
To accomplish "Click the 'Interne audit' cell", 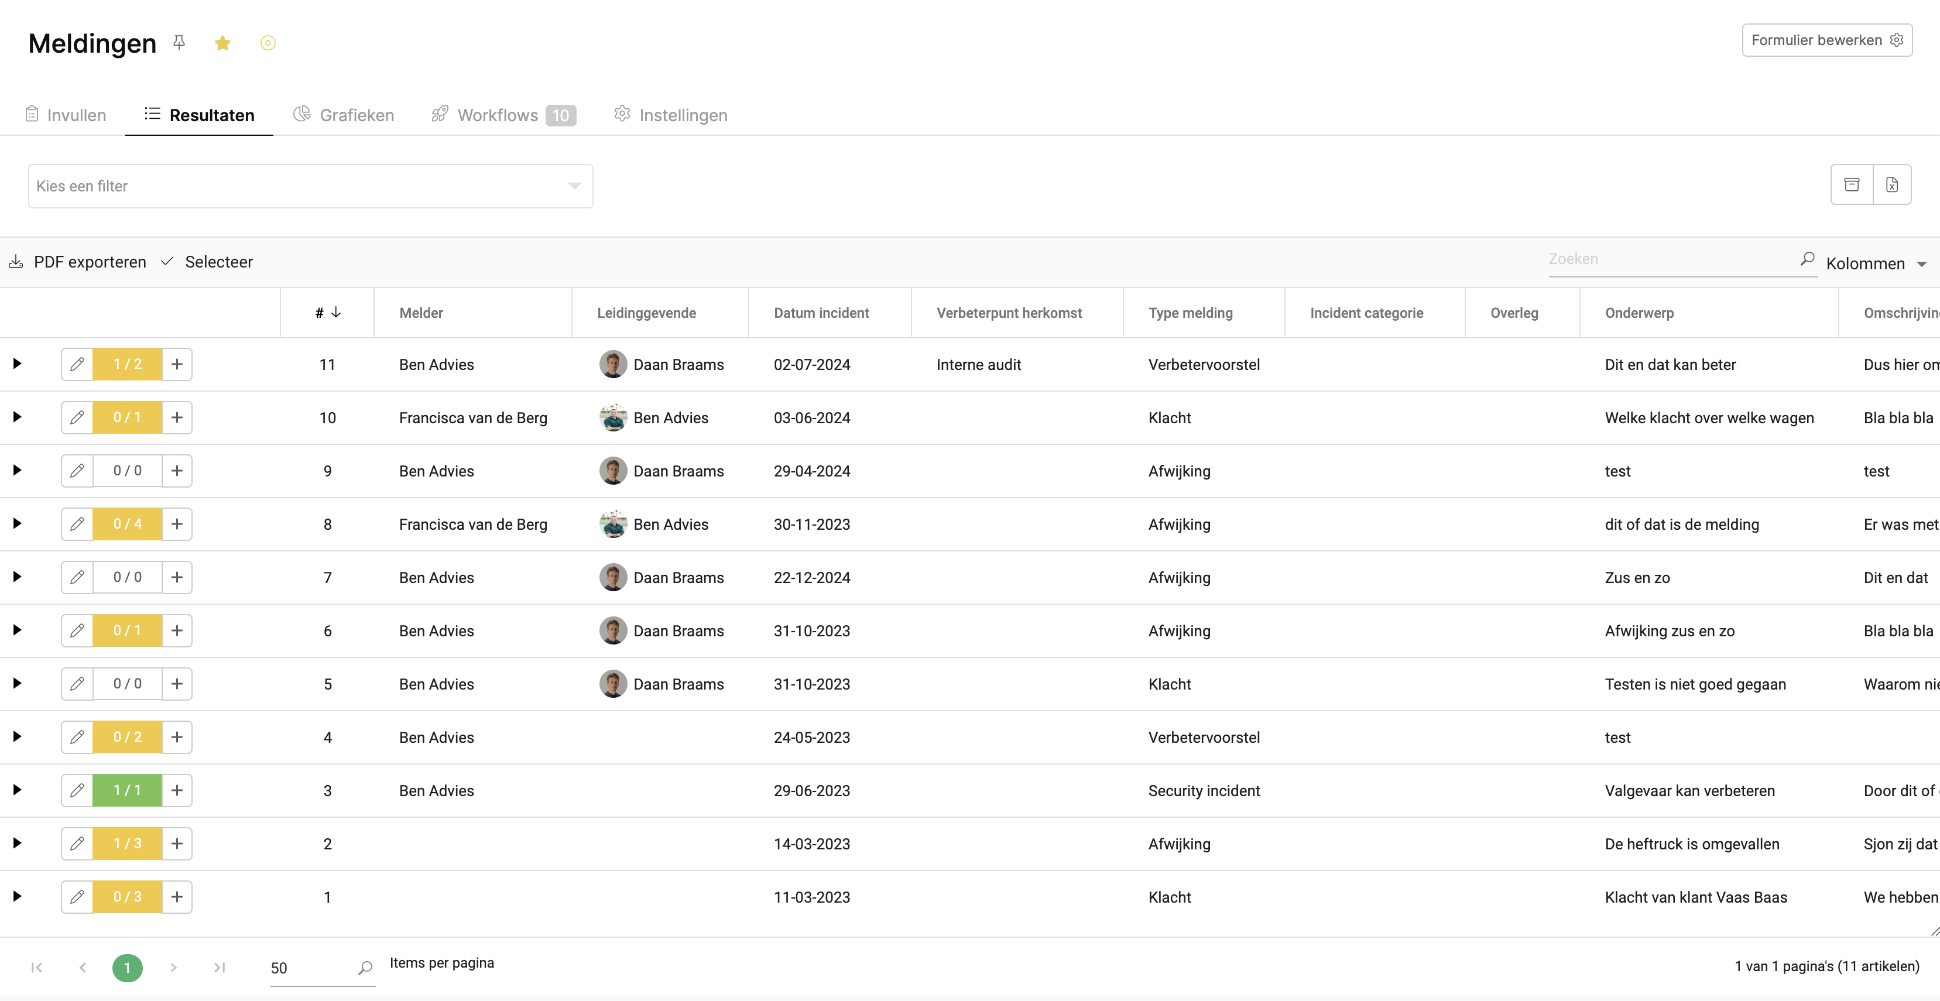I will 978,365.
